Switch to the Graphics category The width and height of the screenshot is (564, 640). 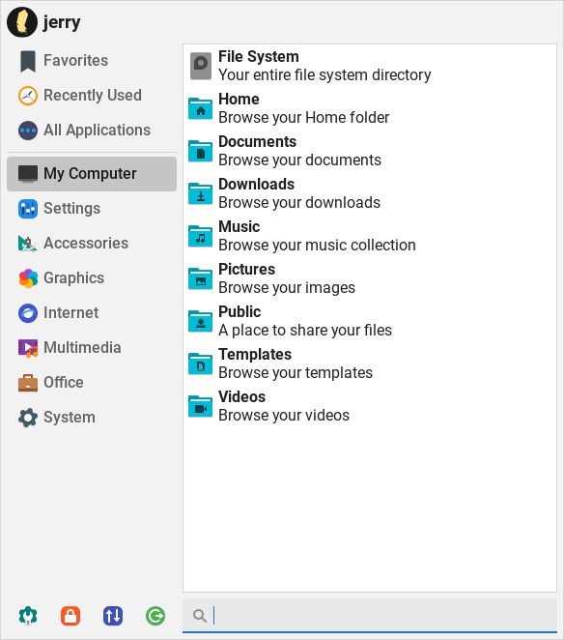click(92, 278)
